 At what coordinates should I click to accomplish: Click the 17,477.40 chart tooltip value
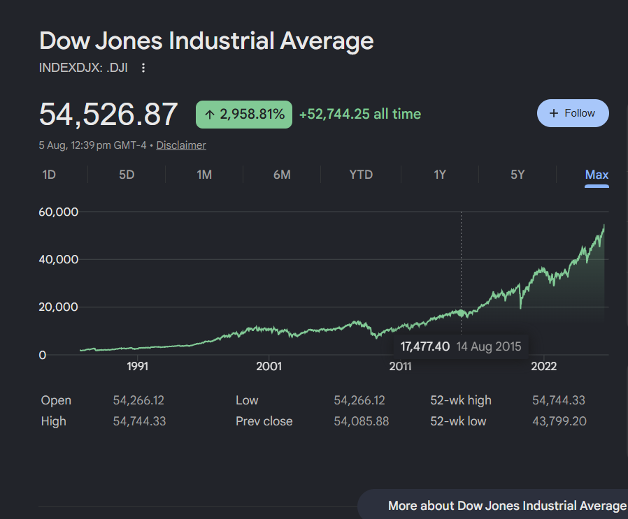(425, 346)
